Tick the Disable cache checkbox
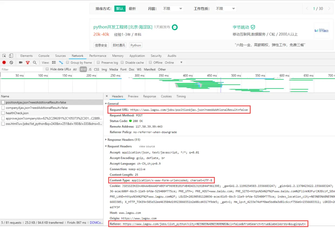Viewport: 335px width, 228px height. [x=122, y=62]
